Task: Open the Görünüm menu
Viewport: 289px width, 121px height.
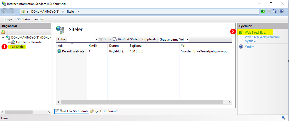Action: (23, 19)
